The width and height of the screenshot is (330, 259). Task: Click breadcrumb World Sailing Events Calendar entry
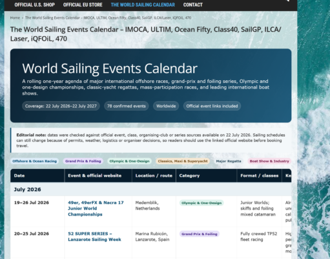[108, 17]
